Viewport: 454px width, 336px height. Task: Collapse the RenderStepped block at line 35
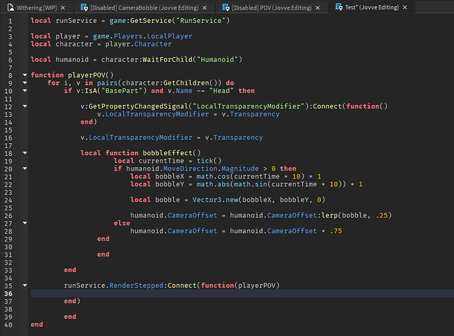pos(25,286)
